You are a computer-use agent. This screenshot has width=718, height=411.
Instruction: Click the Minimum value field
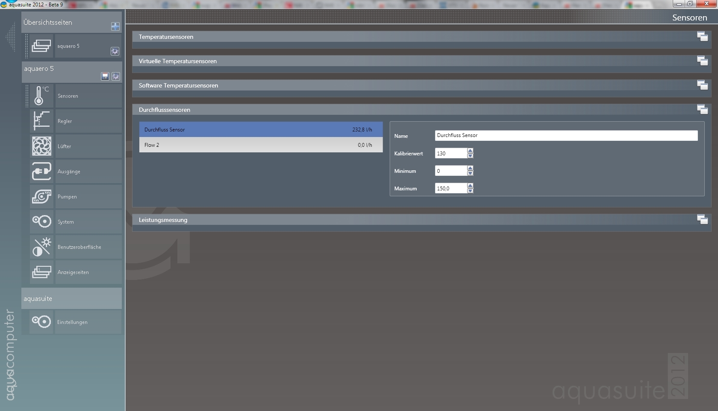pos(450,171)
